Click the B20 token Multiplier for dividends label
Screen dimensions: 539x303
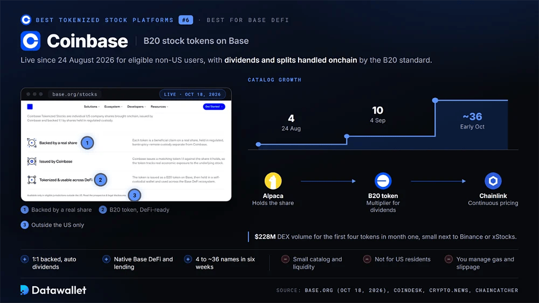383,203
